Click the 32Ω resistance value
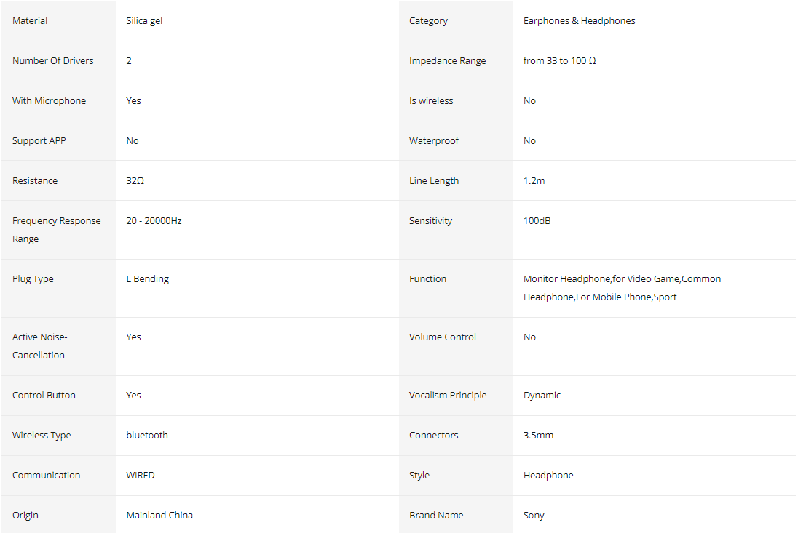798x533 pixels. (x=135, y=181)
